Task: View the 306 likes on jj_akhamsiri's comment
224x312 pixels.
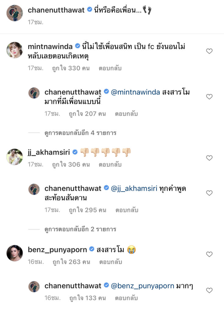Action: pos(71,165)
